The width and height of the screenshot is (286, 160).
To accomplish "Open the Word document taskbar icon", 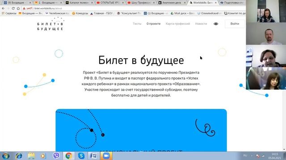I will point(94,156).
